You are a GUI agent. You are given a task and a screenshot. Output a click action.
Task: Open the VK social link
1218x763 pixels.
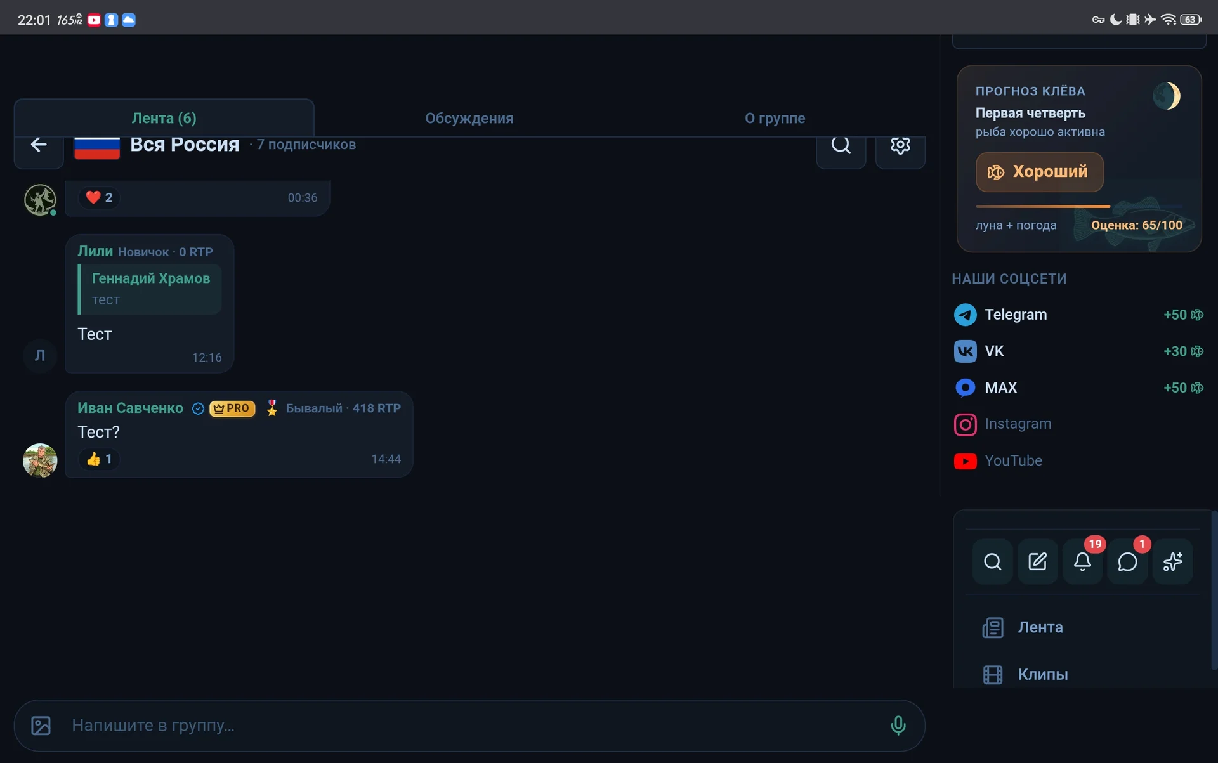click(x=1078, y=351)
